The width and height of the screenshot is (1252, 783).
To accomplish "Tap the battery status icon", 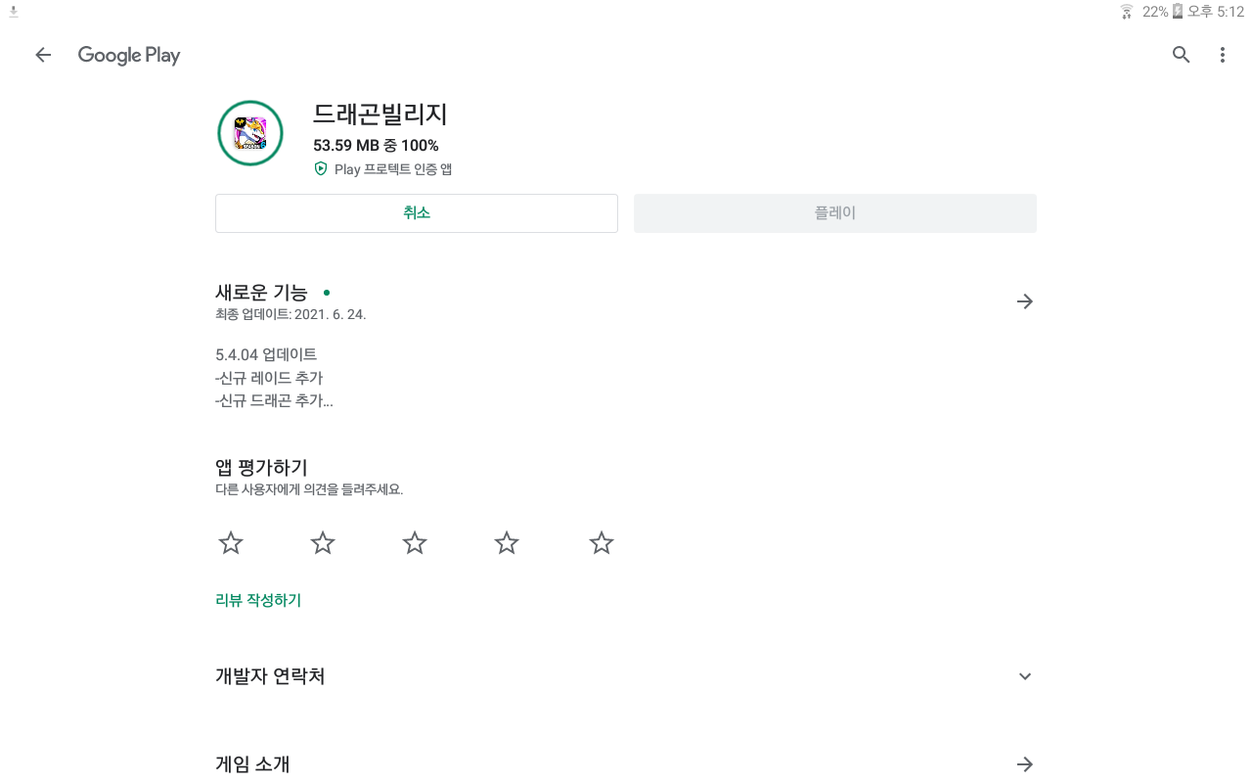I will pos(1178,12).
